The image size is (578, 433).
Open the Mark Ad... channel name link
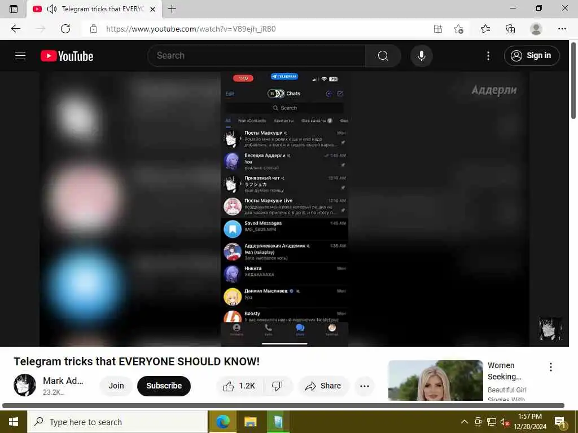(x=63, y=381)
